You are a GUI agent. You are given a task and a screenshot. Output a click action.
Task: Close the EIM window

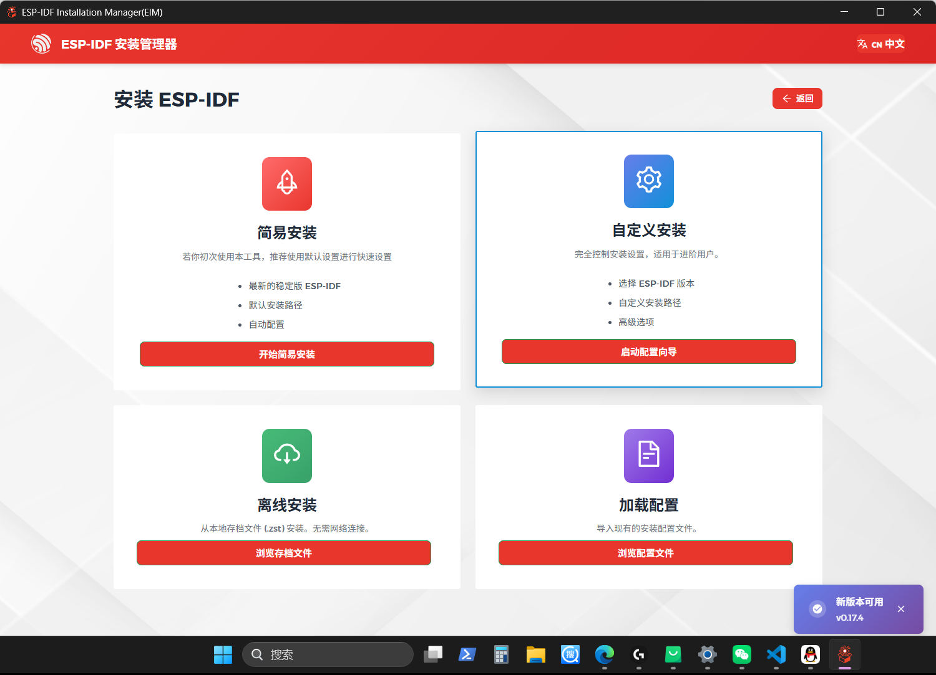pyautogui.click(x=917, y=12)
